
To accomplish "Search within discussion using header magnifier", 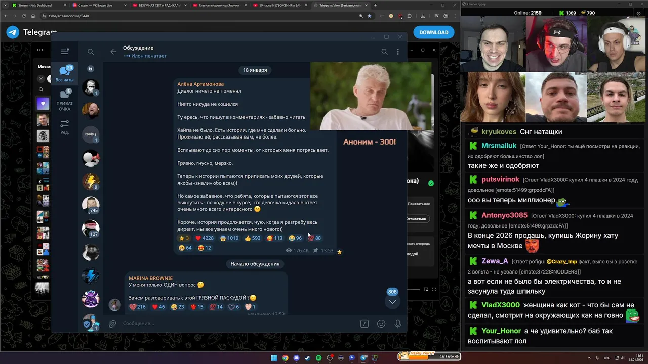I will pos(384,52).
